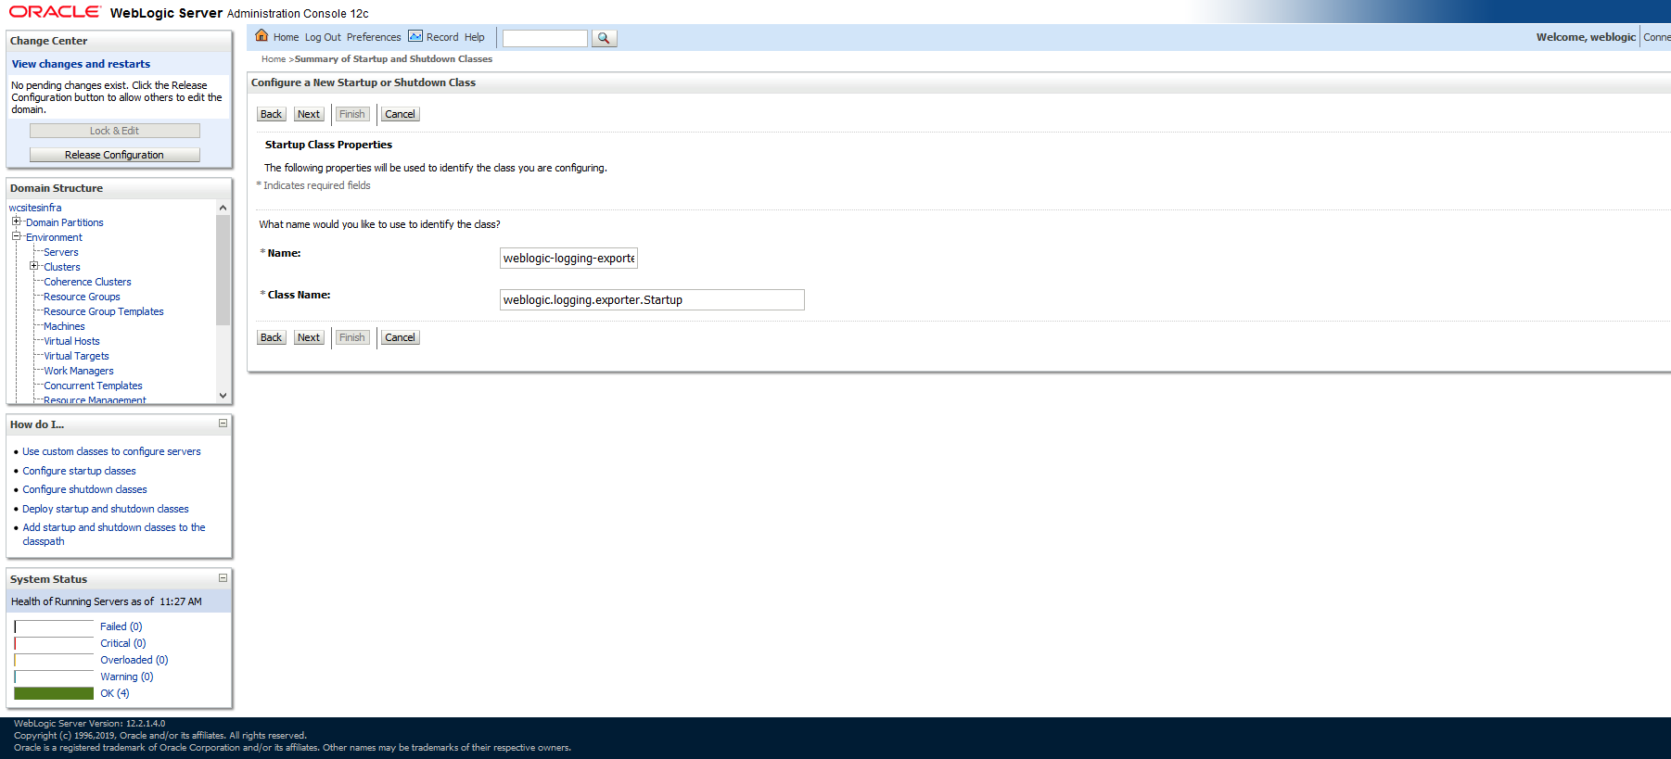
Task: Click the toolbar search input field
Action: [545, 38]
